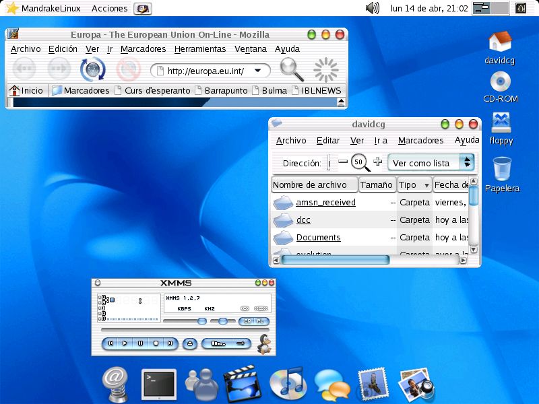Open Mozilla's Marcadores menu
This screenshot has width=539, height=404.
pos(143,49)
